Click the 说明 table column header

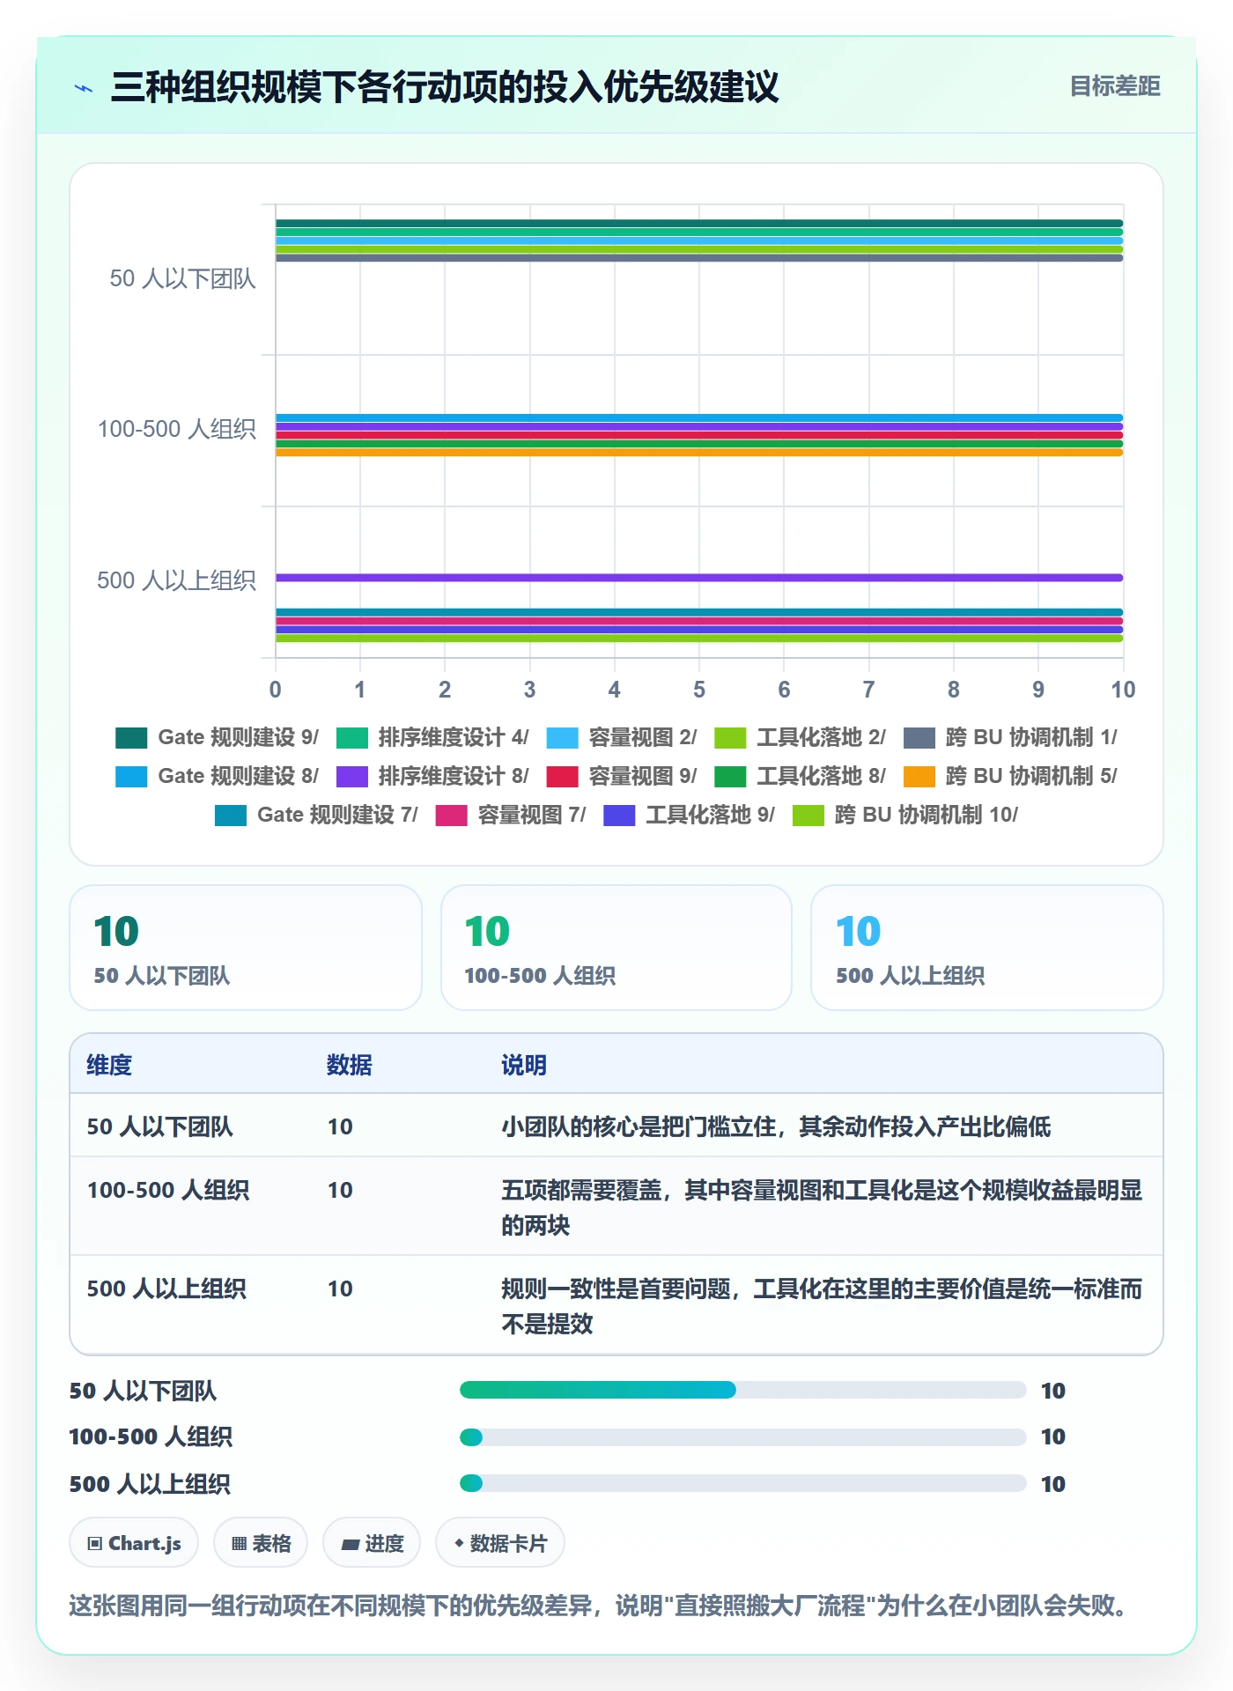(x=524, y=1065)
